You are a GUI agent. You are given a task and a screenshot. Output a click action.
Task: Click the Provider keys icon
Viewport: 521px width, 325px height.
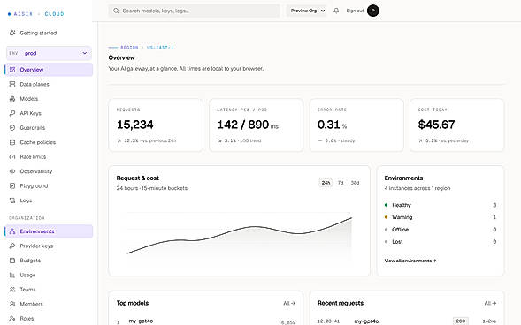[12, 246]
